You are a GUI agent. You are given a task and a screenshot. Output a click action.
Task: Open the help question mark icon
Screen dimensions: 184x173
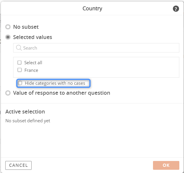coord(176,9)
